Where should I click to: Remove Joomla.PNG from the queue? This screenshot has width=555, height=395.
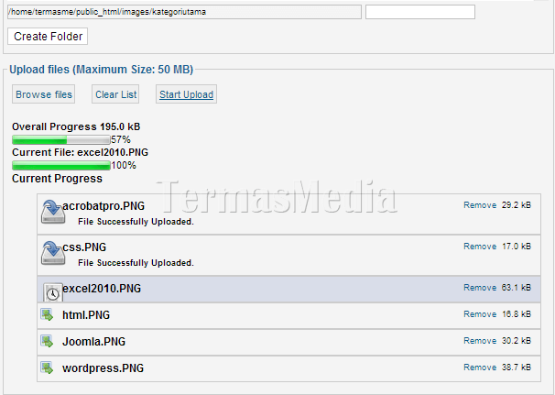point(480,340)
